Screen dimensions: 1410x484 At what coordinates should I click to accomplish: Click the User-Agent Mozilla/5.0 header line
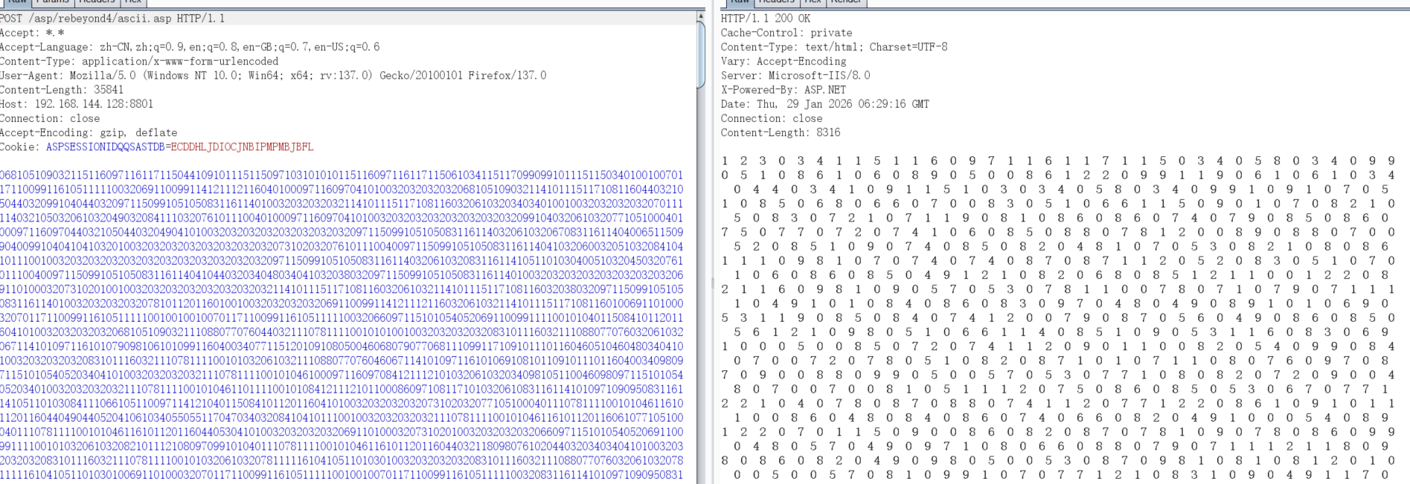click(272, 76)
